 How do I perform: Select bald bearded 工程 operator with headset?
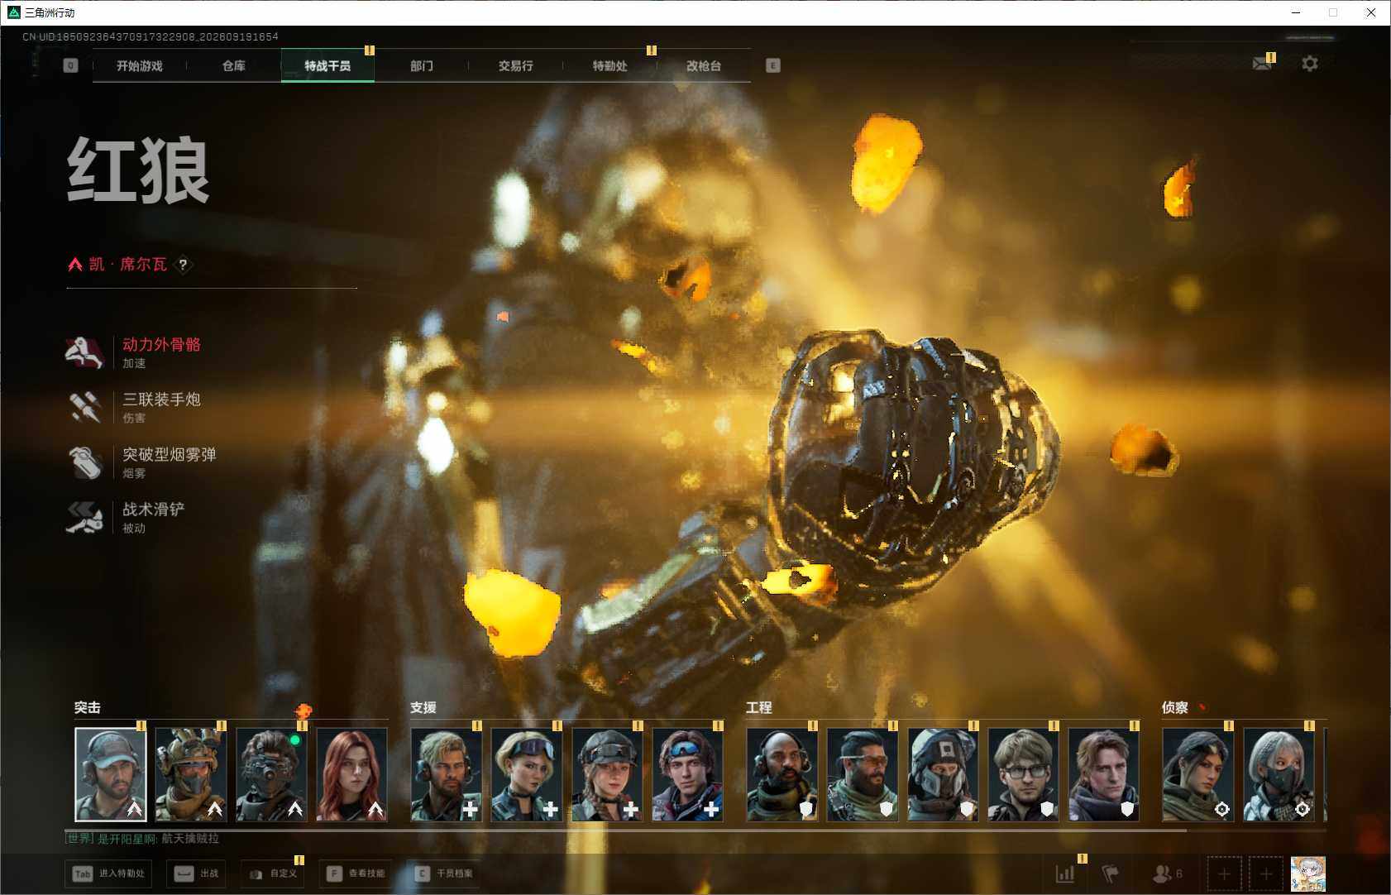[782, 774]
